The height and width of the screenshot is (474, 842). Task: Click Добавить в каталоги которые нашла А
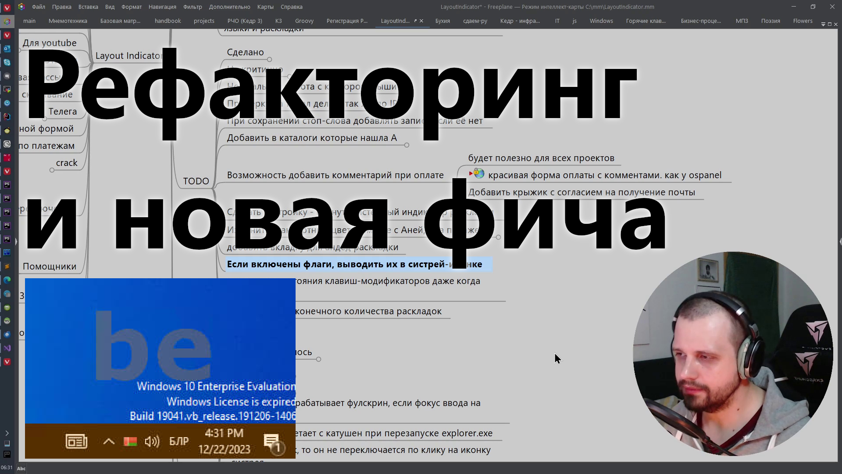pos(312,138)
